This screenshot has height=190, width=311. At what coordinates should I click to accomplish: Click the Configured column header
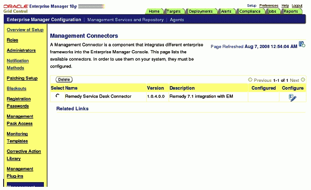click(263, 88)
